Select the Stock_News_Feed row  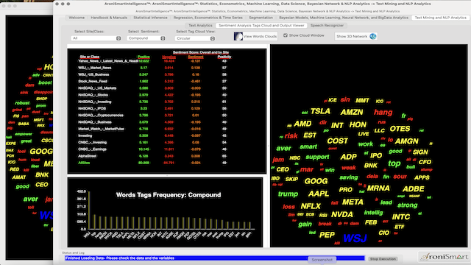[x=152, y=82]
